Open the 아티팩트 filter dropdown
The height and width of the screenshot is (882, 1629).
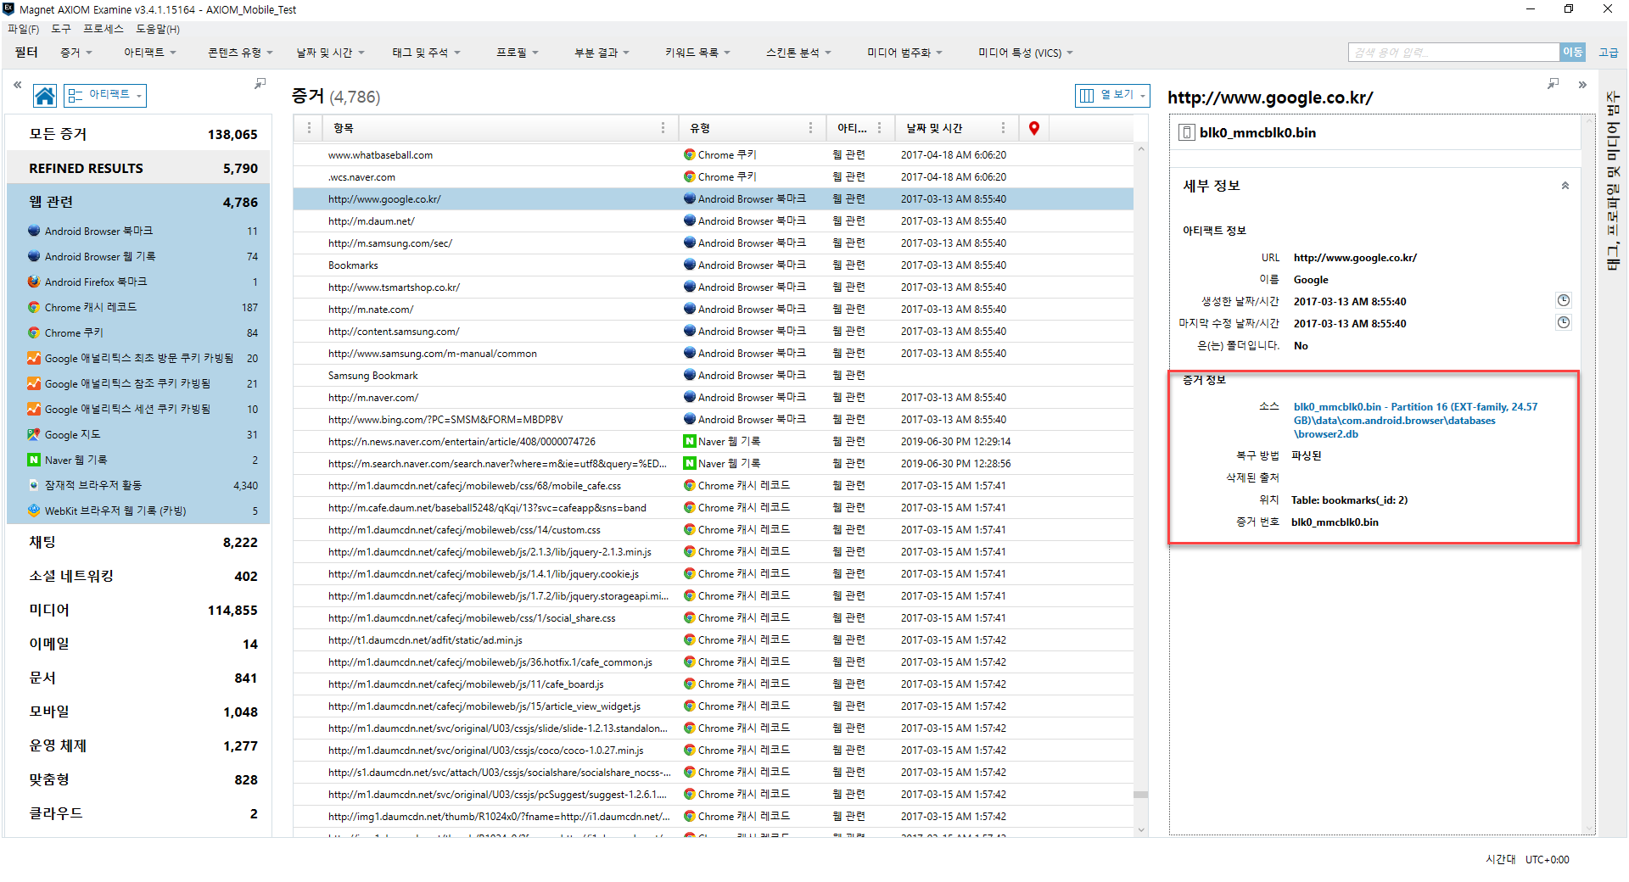point(150,53)
